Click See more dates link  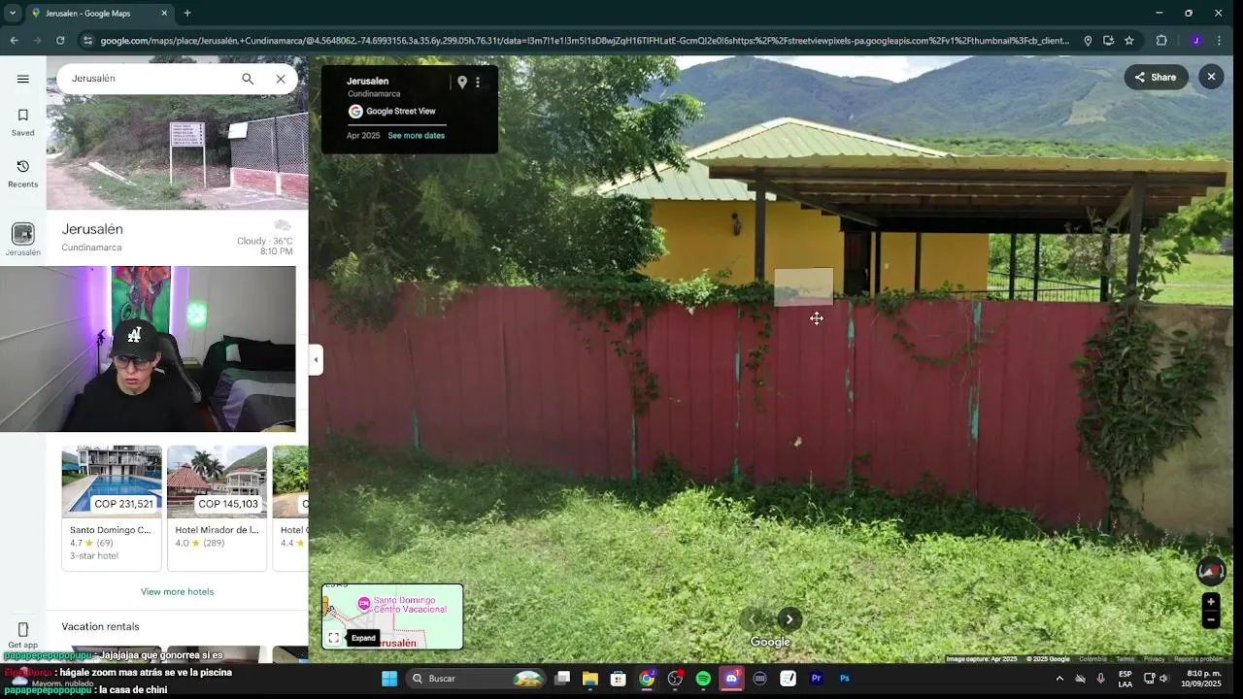tap(416, 136)
